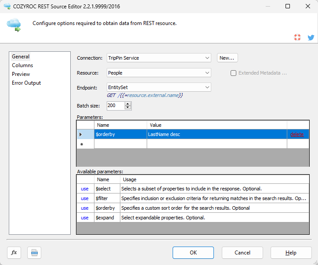318x265 pixels.
Task: Select the General page
Action: tap(21, 57)
